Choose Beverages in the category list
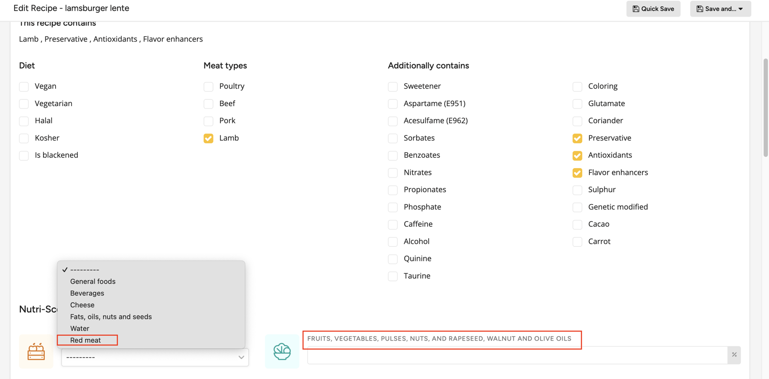 point(151,293)
